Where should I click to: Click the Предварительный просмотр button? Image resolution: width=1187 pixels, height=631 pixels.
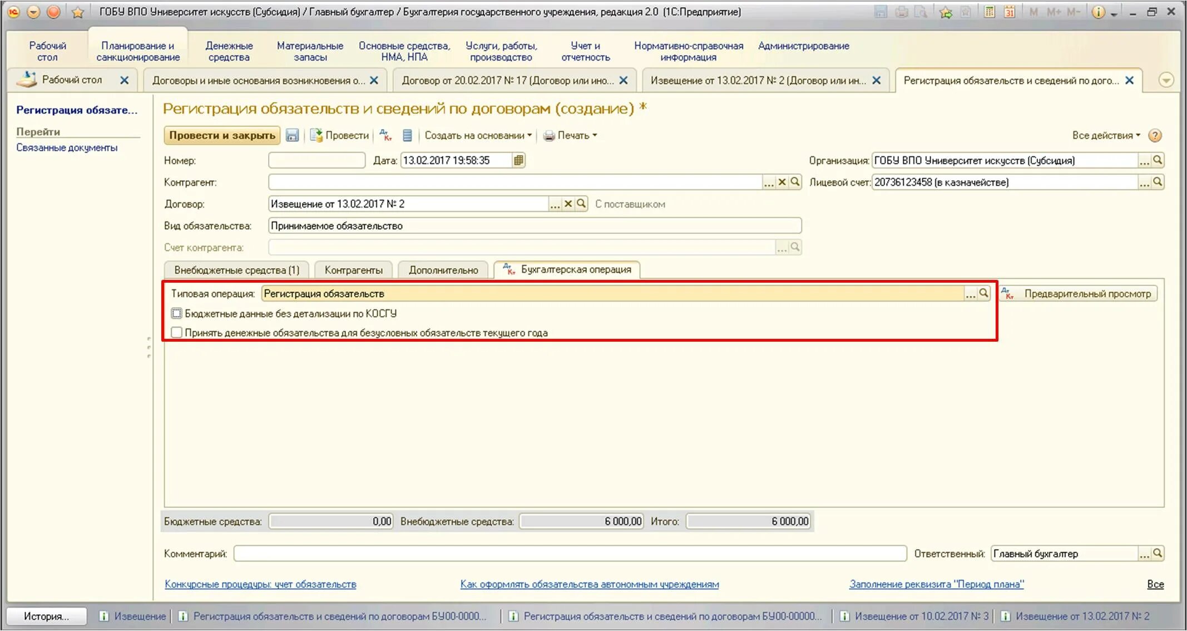click(1079, 293)
